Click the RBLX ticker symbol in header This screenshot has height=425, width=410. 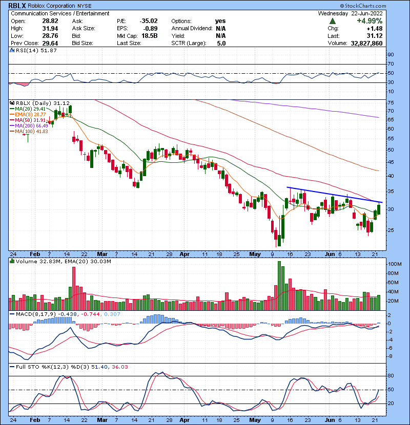tap(18, 5)
